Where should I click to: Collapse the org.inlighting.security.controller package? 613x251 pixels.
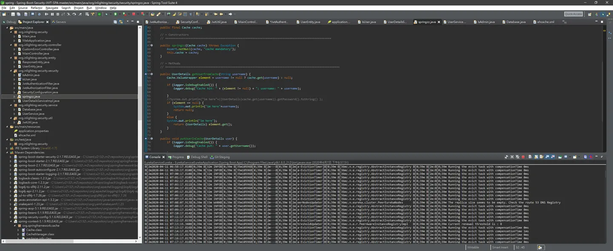coord(11,45)
